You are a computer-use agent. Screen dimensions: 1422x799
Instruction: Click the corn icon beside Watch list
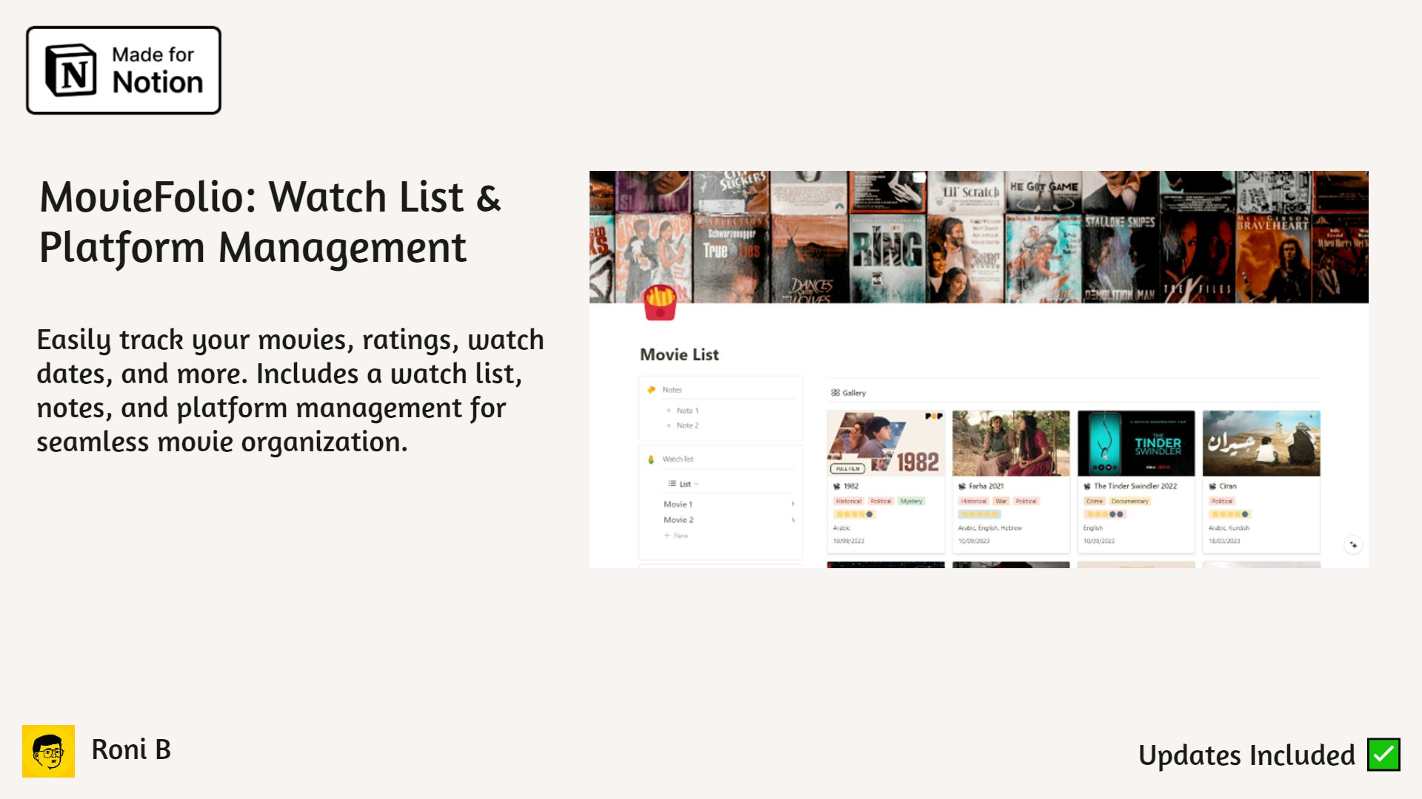coord(651,459)
